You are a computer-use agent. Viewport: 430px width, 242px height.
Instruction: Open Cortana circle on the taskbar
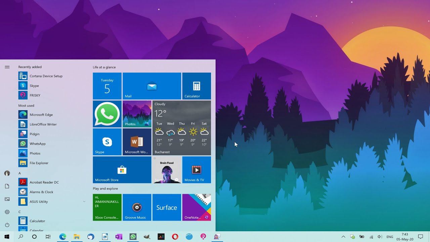[34, 237]
